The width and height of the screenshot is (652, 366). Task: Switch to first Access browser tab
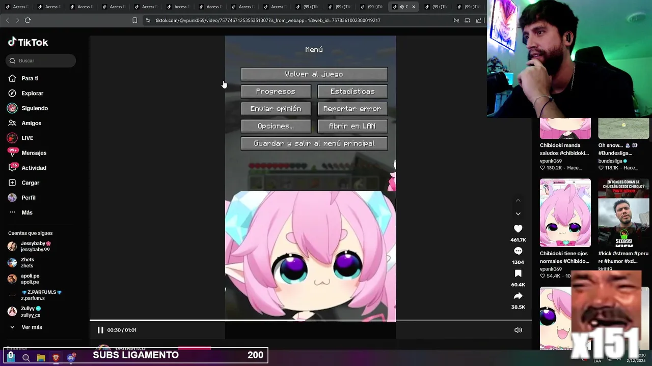coord(16,7)
